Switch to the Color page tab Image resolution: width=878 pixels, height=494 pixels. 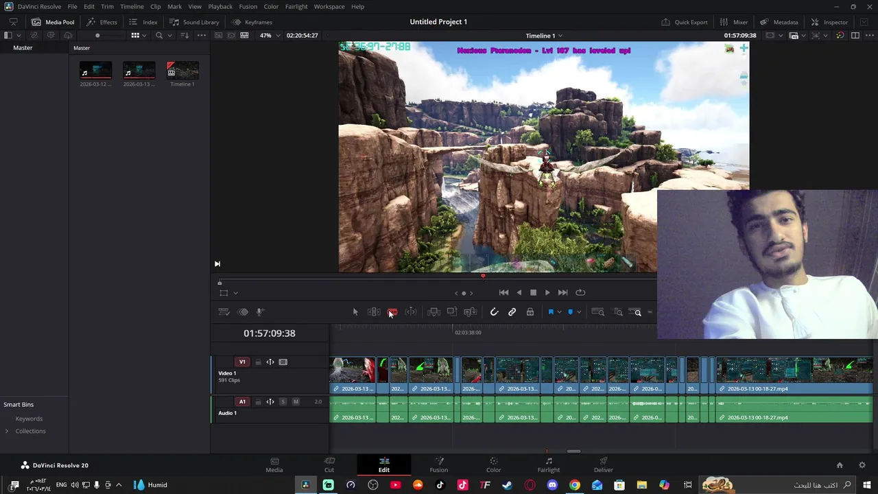[x=494, y=464]
